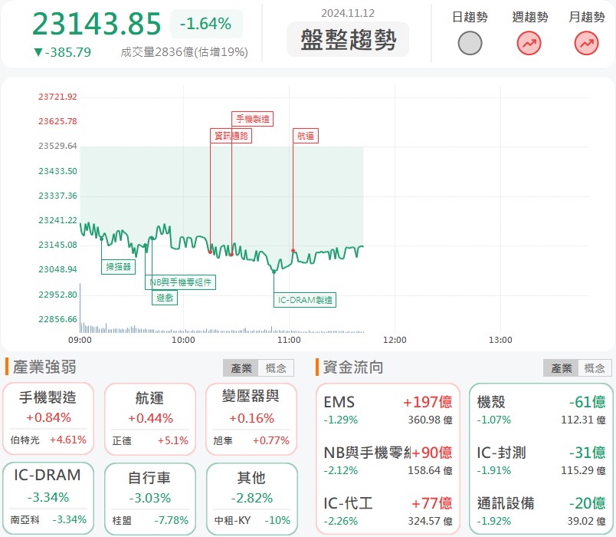Viewport: 616px width, 537px height.
Task: Click stock 正德 +5.1%
Action: pyautogui.click(x=150, y=440)
